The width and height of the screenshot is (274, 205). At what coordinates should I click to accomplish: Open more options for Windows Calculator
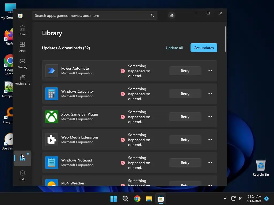coord(210,94)
